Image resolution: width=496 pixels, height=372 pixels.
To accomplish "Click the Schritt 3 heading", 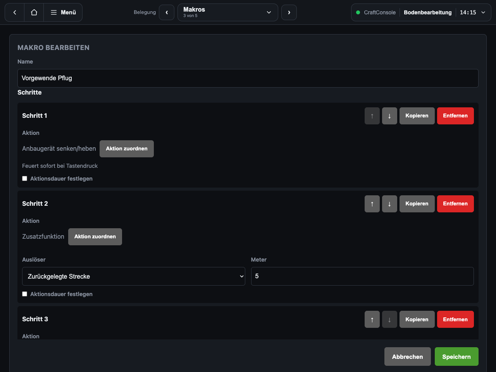I will pos(35,319).
